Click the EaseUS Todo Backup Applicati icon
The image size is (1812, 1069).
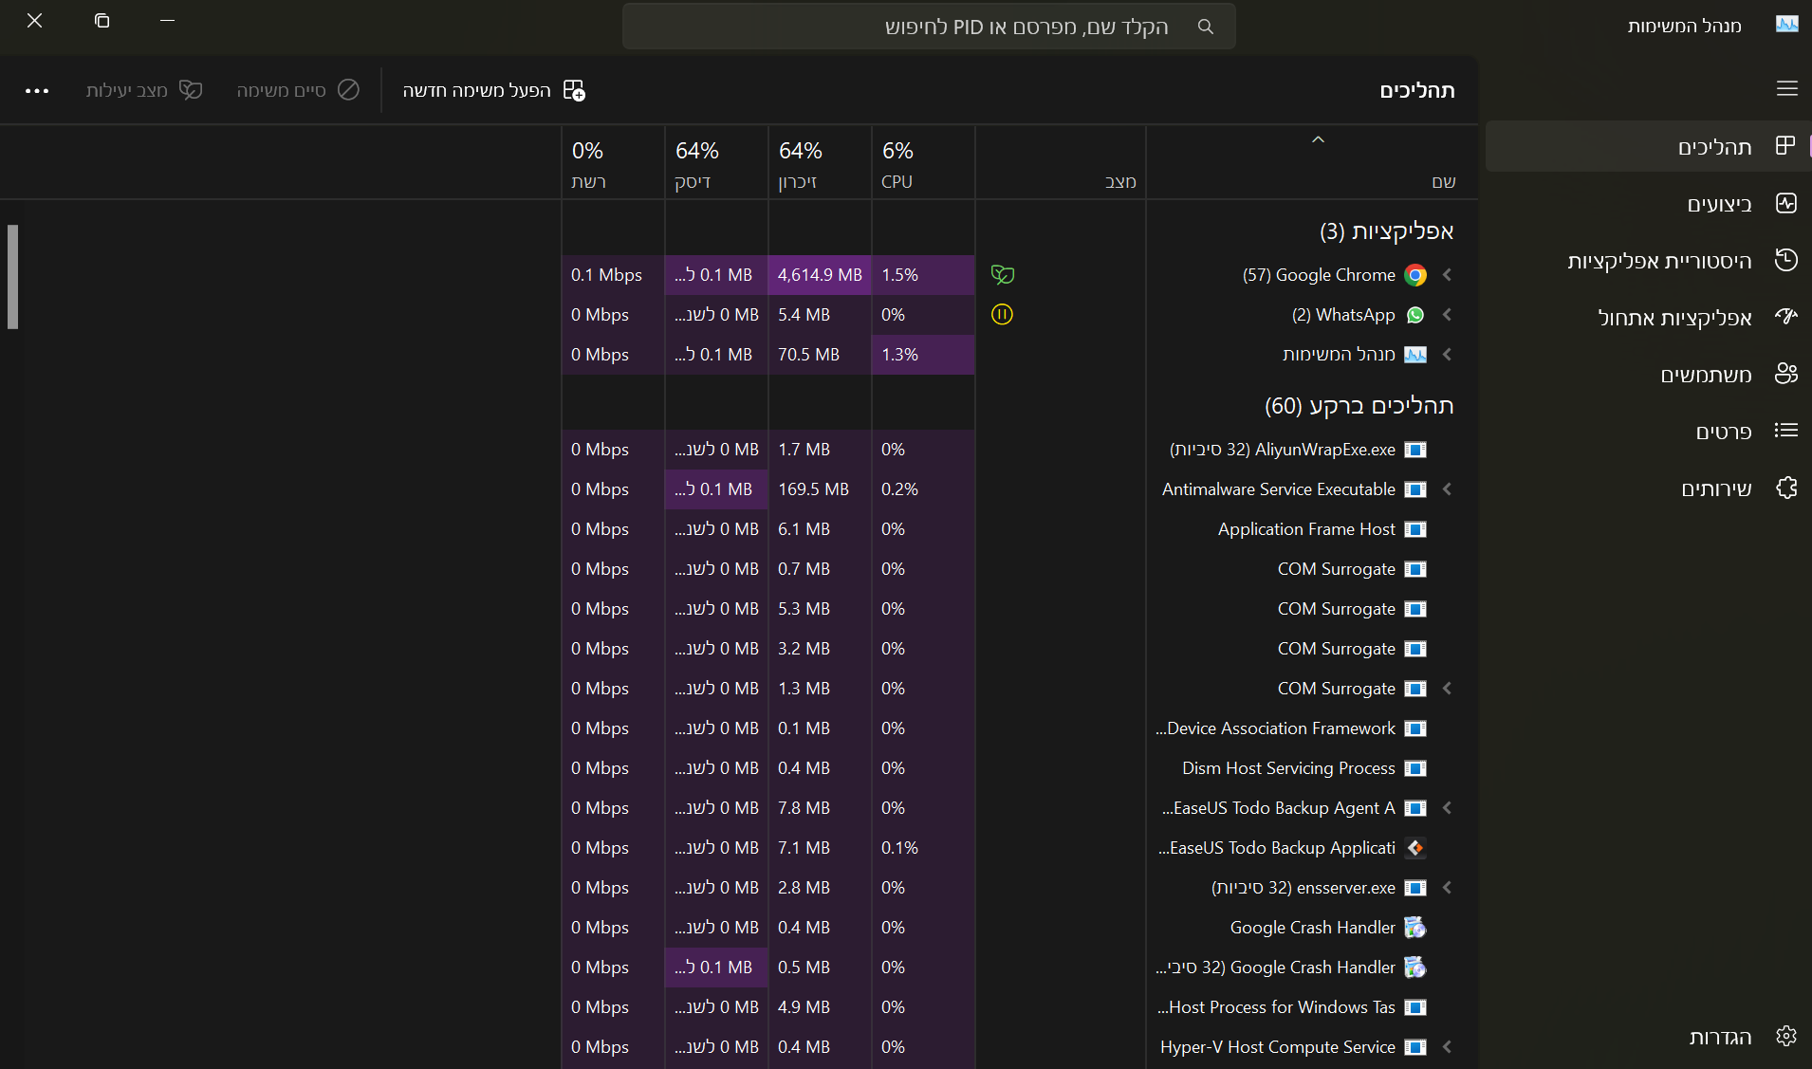coord(1415,848)
